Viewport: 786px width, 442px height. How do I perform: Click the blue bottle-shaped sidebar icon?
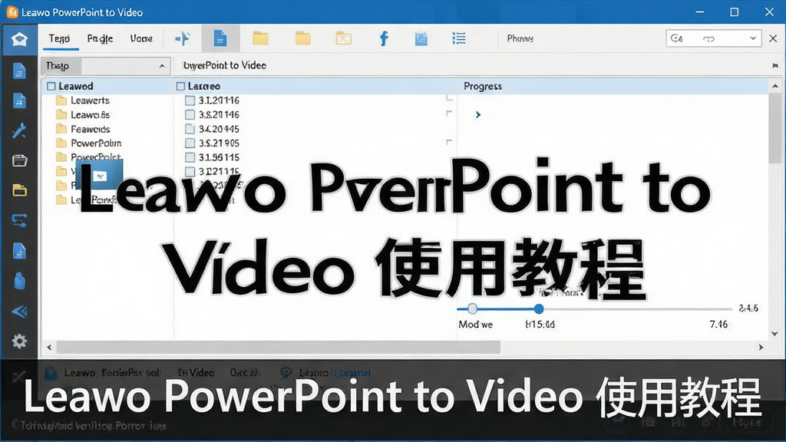click(19, 281)
